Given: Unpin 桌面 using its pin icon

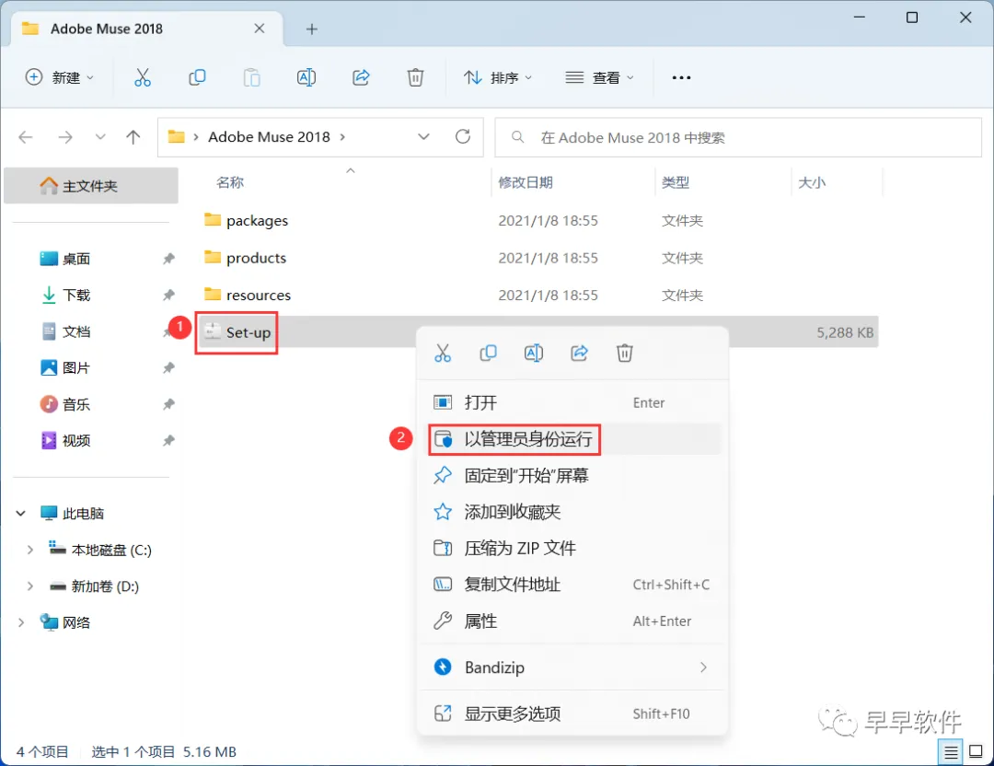Looking at the screenshot, I should click(168, 259).
